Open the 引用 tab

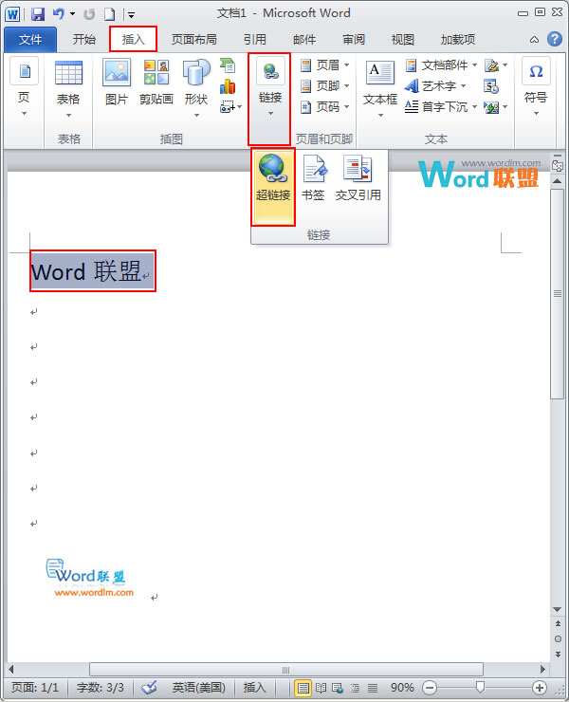pyautogui.click(x=255, y=40)
